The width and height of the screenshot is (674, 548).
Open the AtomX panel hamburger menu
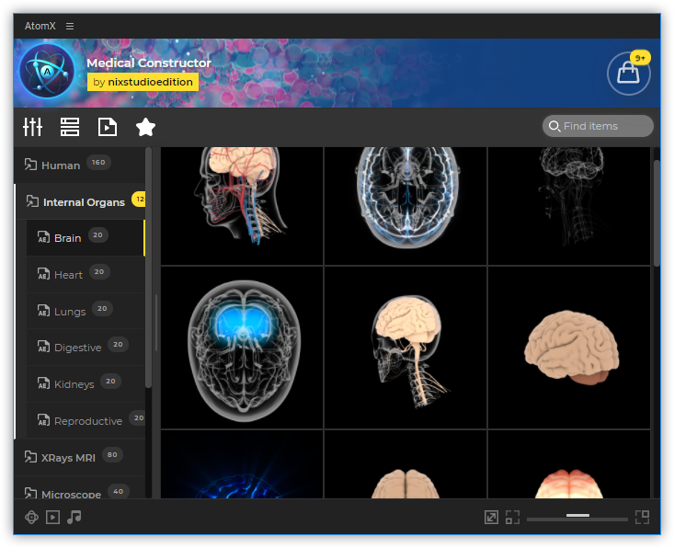[x=70, y=27]
